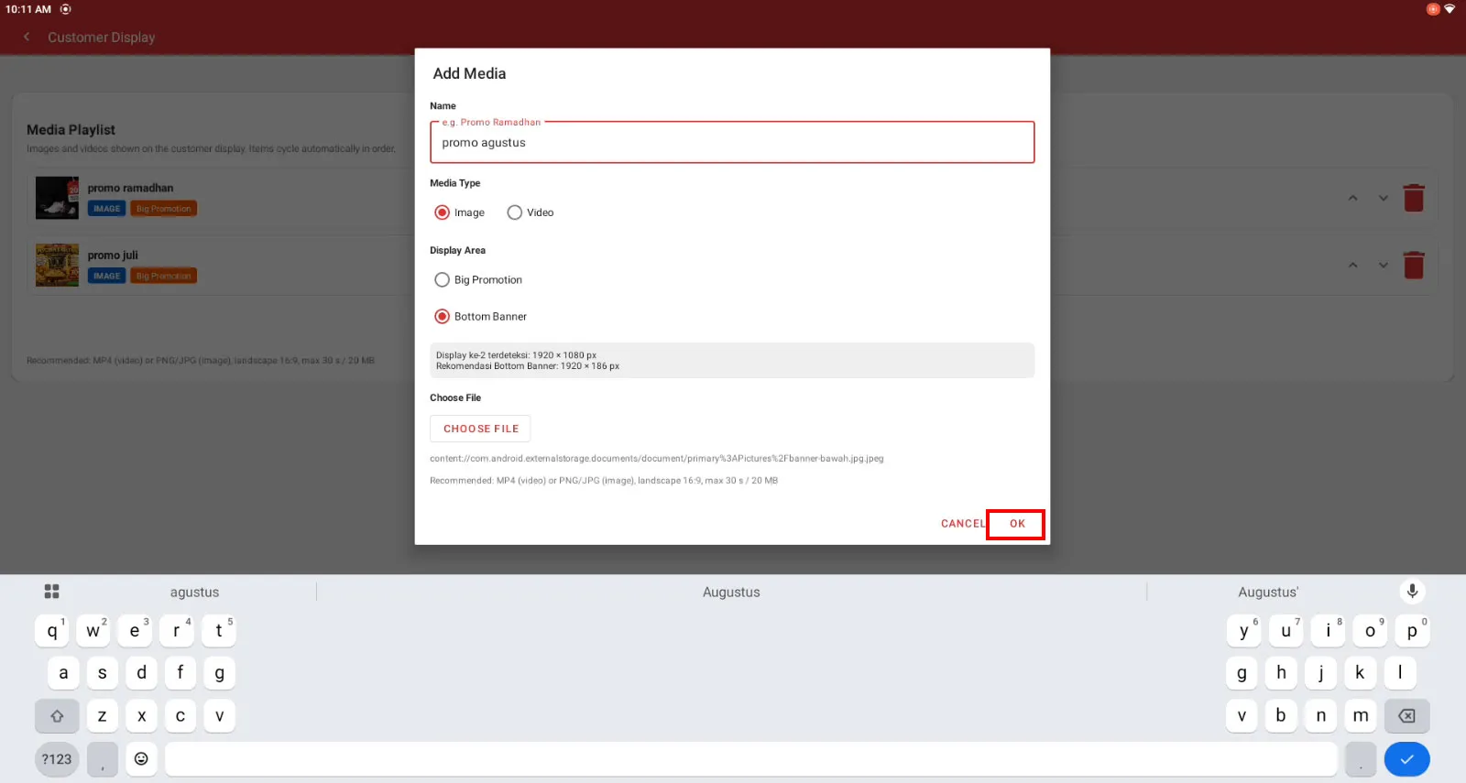Pick the 'Augustus' keyboard suggestion
This screenshot has height=783, width=1466.
coord(731,593)
